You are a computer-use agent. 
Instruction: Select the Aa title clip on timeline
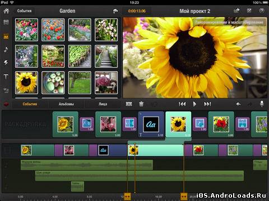[113, 150]
